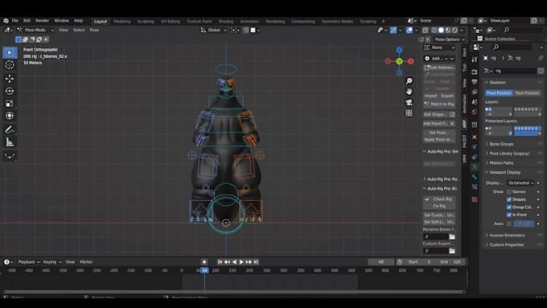Click the Fix Rig button

pyautogui.click(x=439, y=206)
